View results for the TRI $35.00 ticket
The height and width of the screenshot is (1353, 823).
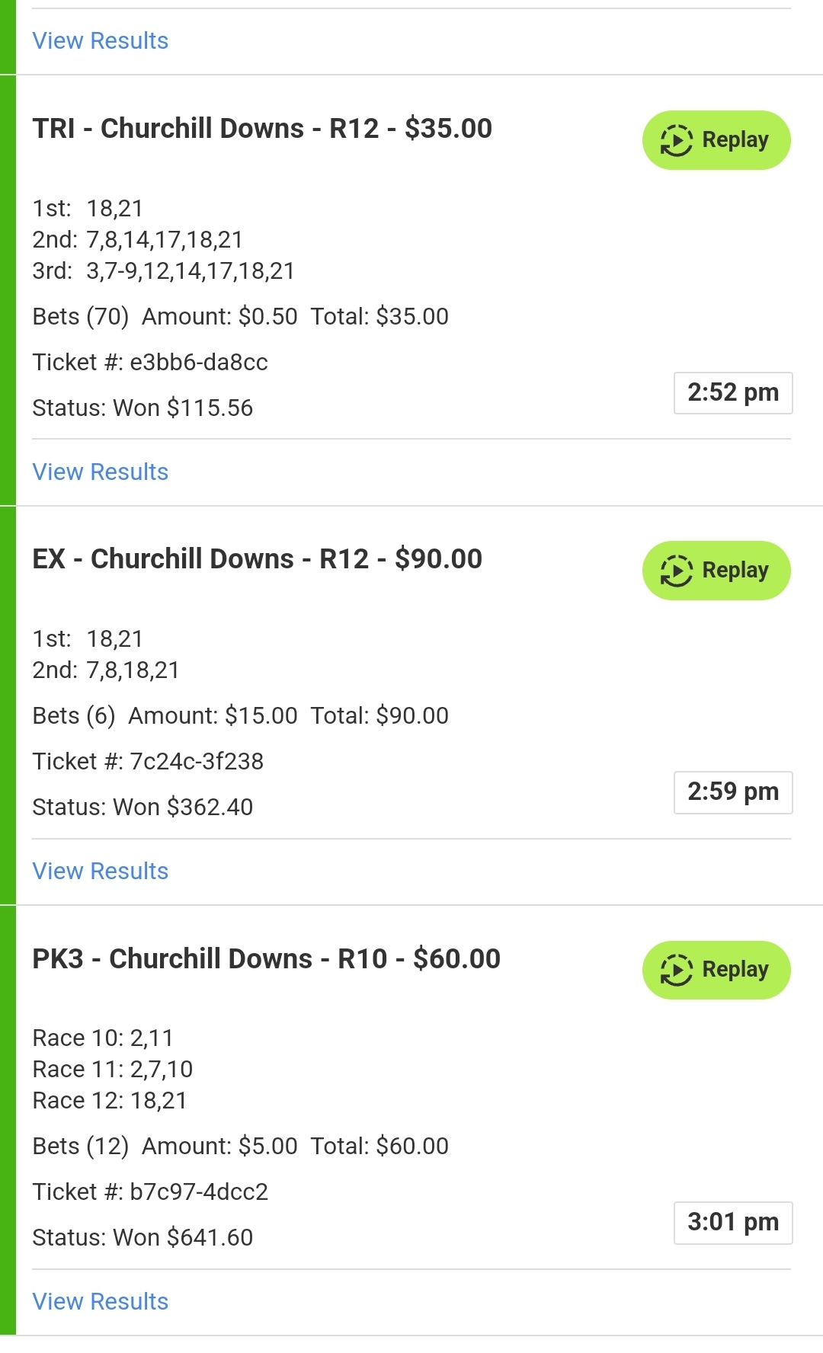click(x=101, y=472)
